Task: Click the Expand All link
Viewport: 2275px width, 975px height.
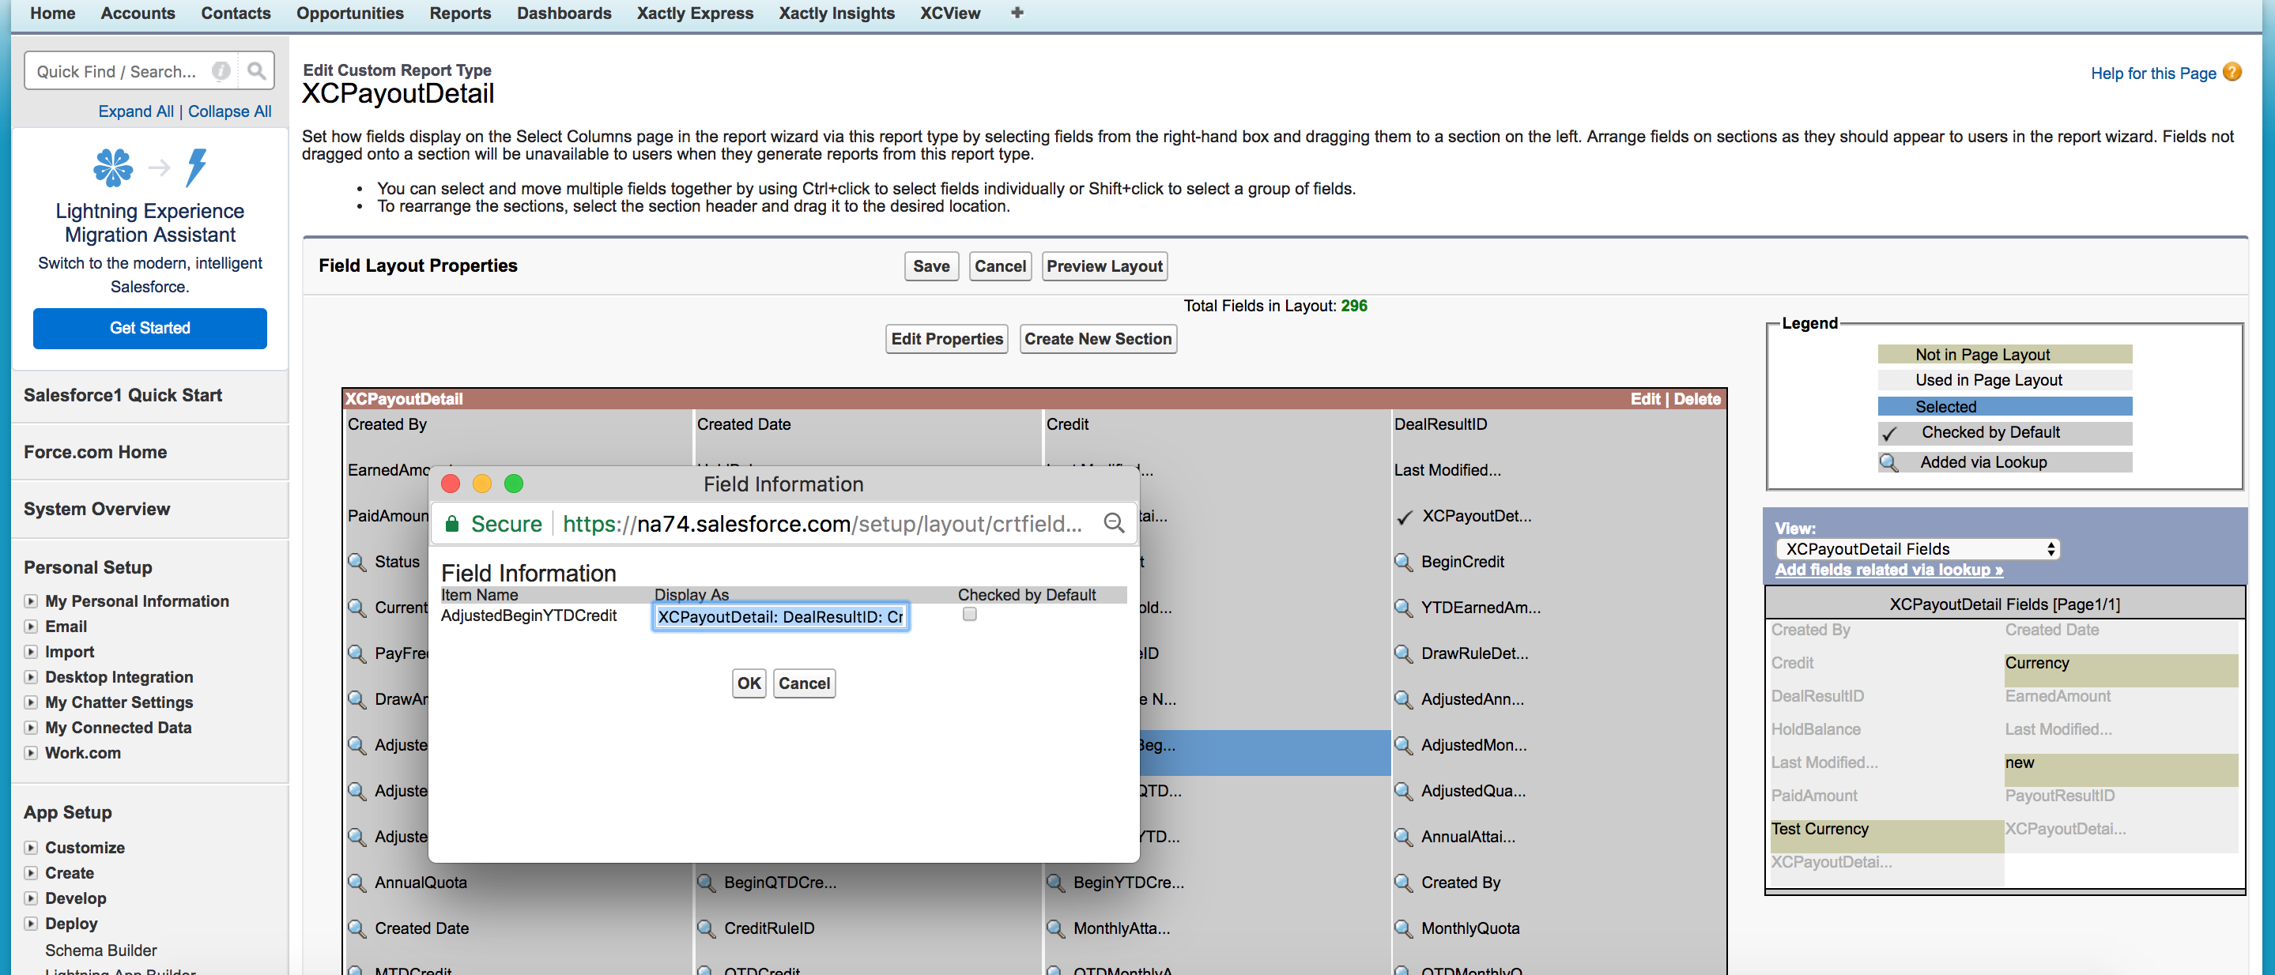Action: [136, 111]
